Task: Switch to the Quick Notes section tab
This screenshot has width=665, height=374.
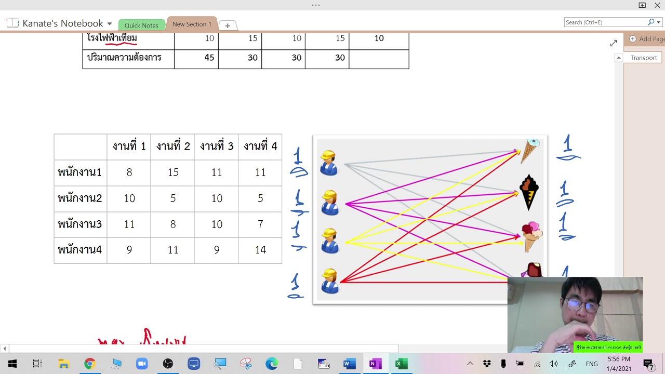Action: (x=141, y=25)
